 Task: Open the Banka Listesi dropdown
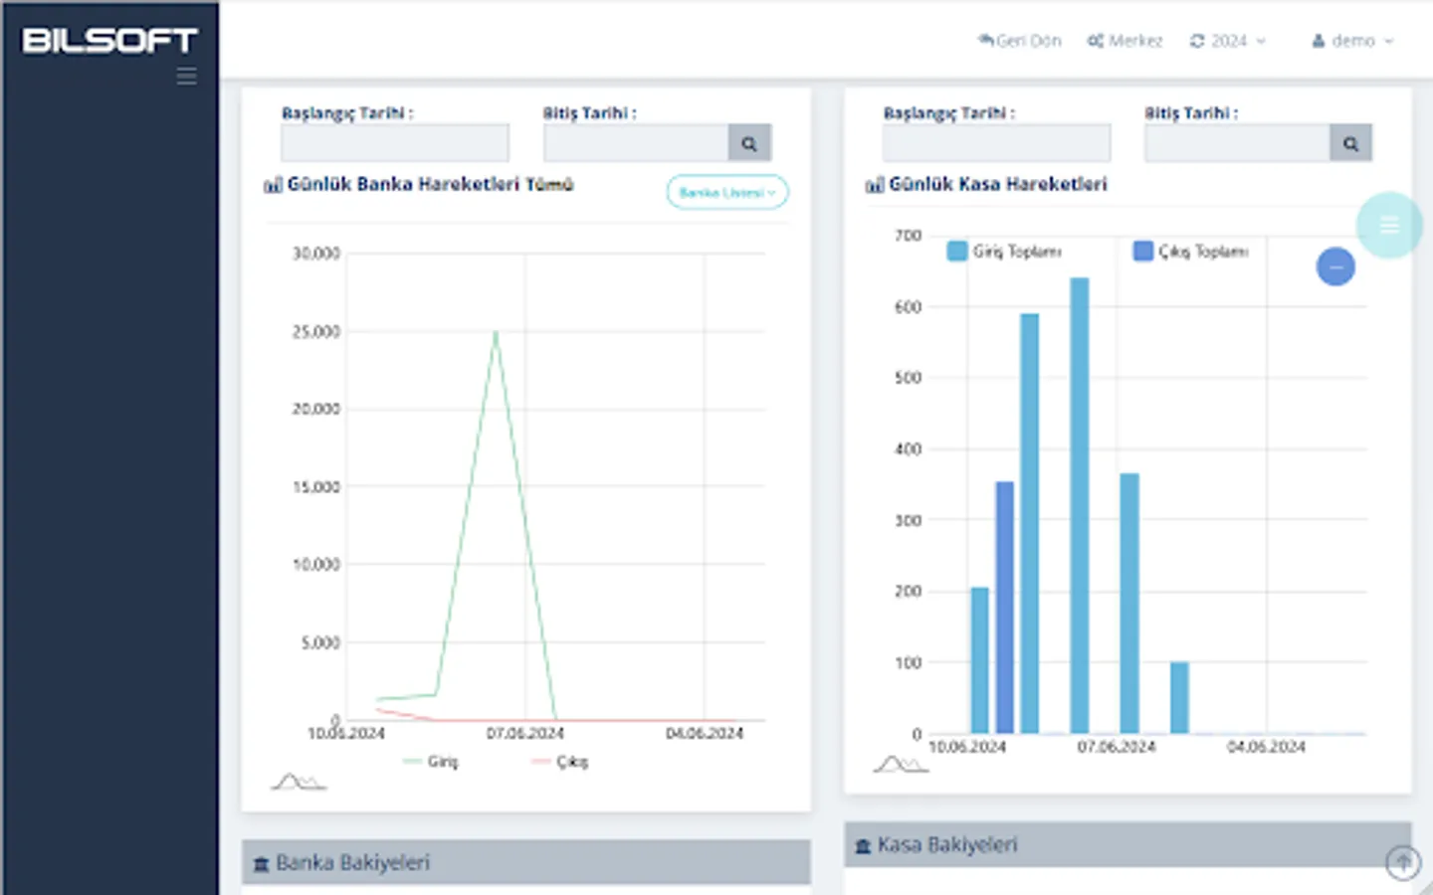[x=727, y=192]
